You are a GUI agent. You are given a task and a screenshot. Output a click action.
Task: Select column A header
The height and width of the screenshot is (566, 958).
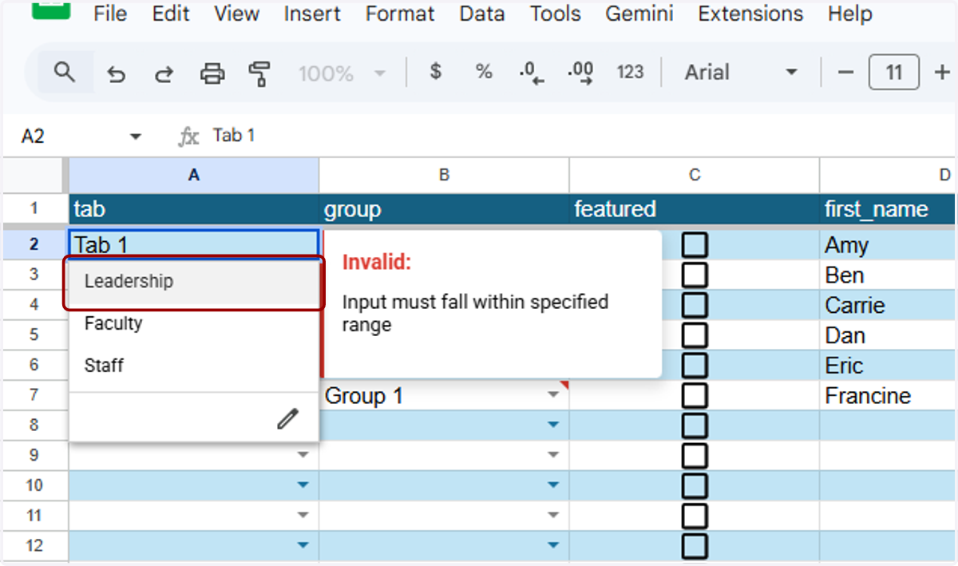pyautogui.click(x=194, y=176)
